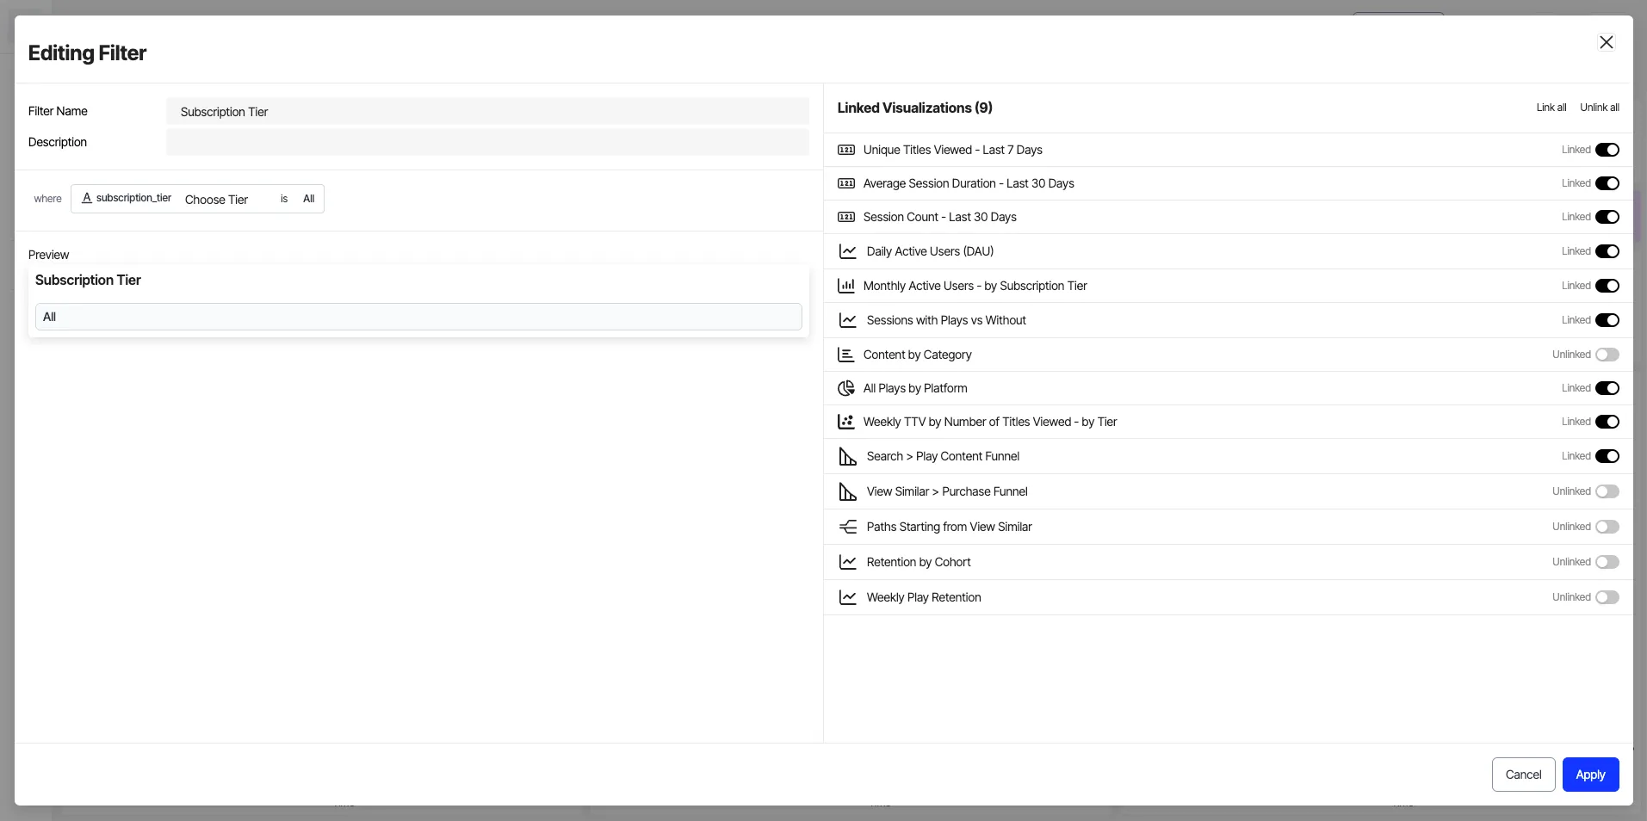
Task: Toggle Sessions with Plays vs Without link
Action: coord(1607,320)
